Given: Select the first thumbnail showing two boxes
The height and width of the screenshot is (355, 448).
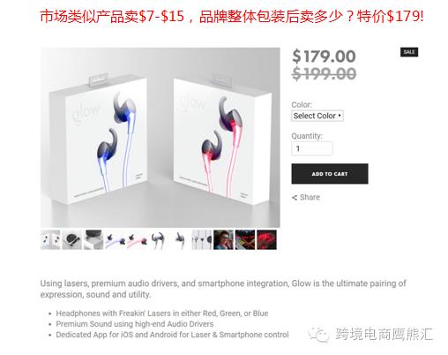Looking at the screenshot, I should [x=50, y=239].
